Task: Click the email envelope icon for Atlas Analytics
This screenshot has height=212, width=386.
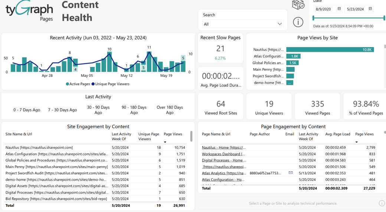Action: (291, 173)
